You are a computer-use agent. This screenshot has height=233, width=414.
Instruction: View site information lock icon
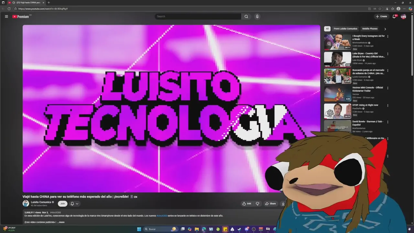click(15, 9)
